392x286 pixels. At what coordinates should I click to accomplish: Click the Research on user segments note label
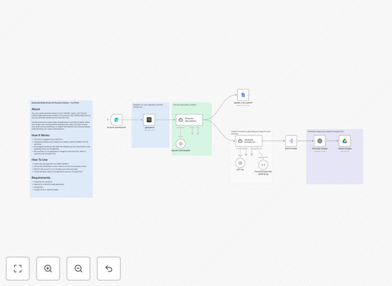148,106
